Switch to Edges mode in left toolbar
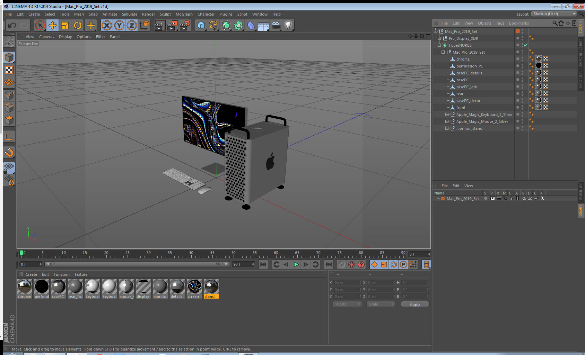Image resolution: width=585 pixels, height=355 pixels. [x=9, y=108]
